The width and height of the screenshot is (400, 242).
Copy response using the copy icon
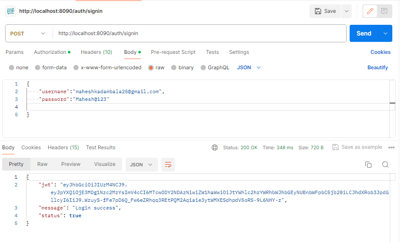pyautogui.click(x=368, y=165)
